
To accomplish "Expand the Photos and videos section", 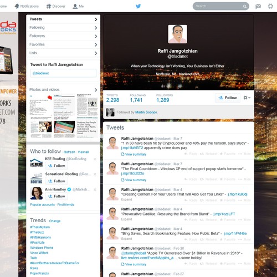I will pos(63,90).
